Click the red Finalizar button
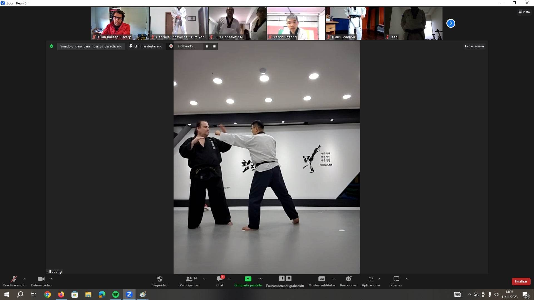The image size is (534, 300). (521, 281)
